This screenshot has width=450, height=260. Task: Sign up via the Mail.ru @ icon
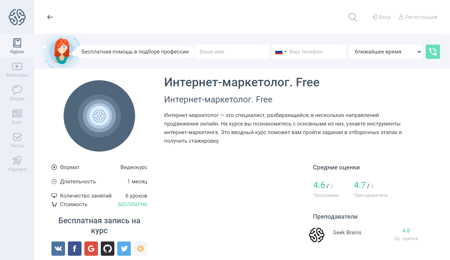coord(140,249)
